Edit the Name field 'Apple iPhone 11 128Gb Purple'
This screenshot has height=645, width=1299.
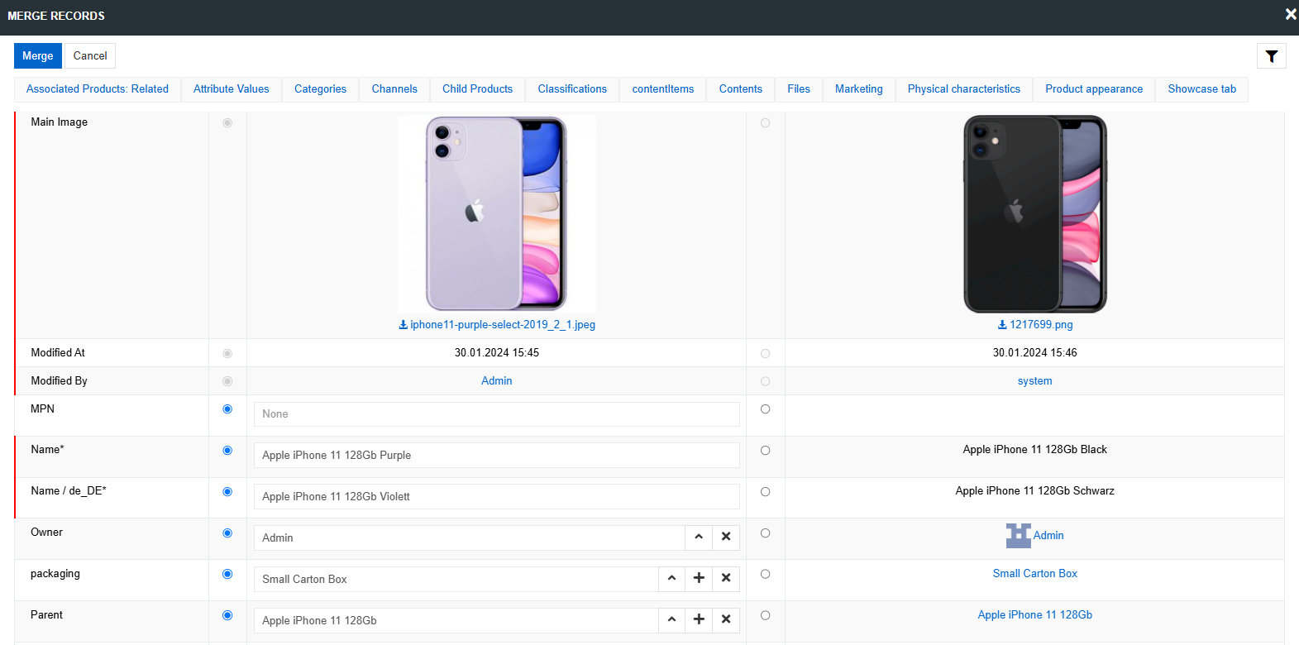point(497,456)
